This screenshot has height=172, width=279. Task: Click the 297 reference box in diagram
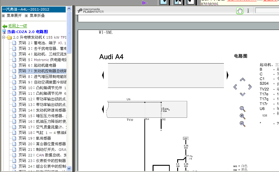(x=186, y=138)
